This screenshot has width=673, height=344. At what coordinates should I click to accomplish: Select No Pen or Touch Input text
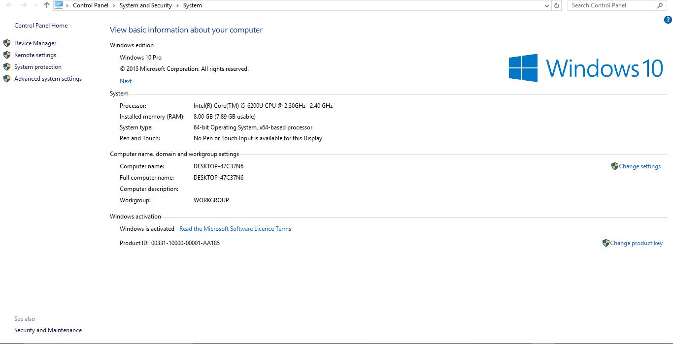coord(258,138)
